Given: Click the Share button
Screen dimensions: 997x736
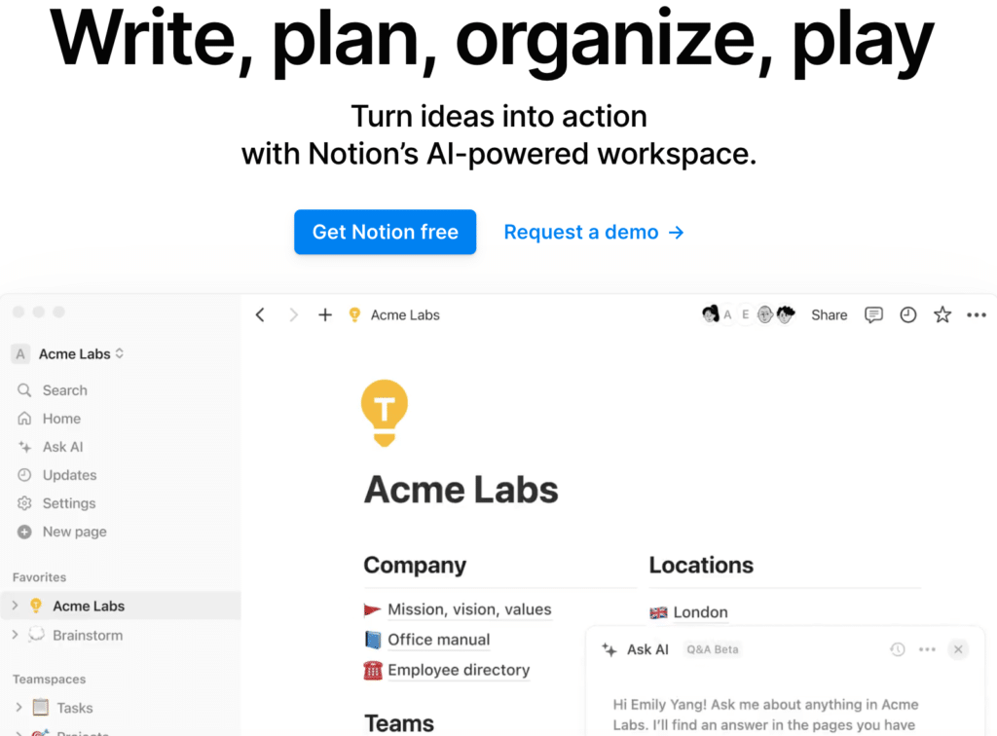Looking at the screenshot, I should click(x=829, y=314).
